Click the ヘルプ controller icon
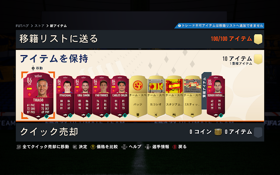This screenshot has width=280, height=175. (x=124, y=147)
